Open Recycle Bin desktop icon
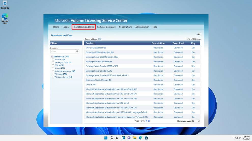 pos(5,5)
